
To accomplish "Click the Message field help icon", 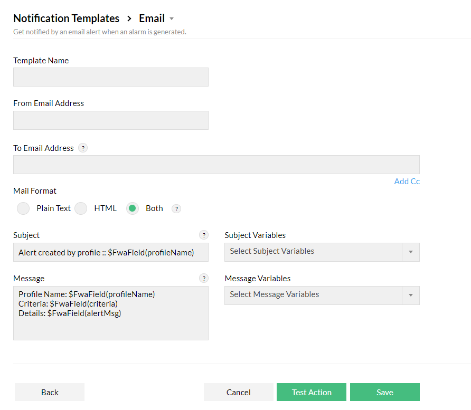I will click(204, 279).
